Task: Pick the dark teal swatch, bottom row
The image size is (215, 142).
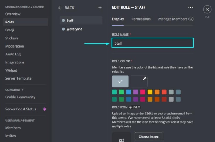Action: 114,99
